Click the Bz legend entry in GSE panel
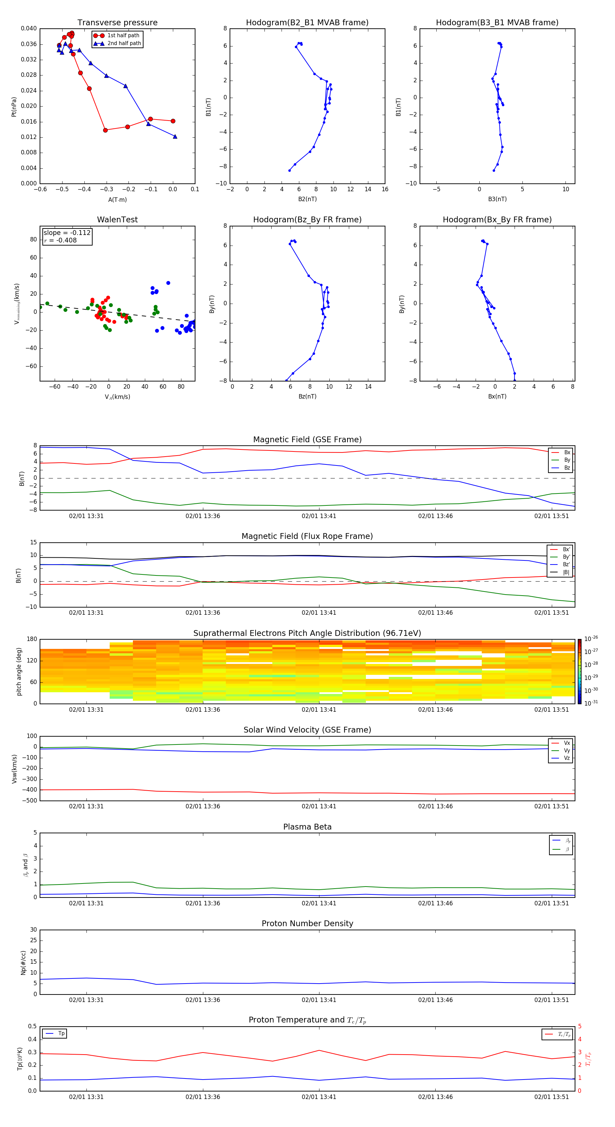 pyautogui.click(x=561, y=468)
